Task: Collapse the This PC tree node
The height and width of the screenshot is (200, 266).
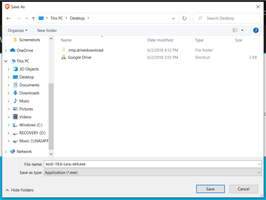Action: click(x=6, y=61)
